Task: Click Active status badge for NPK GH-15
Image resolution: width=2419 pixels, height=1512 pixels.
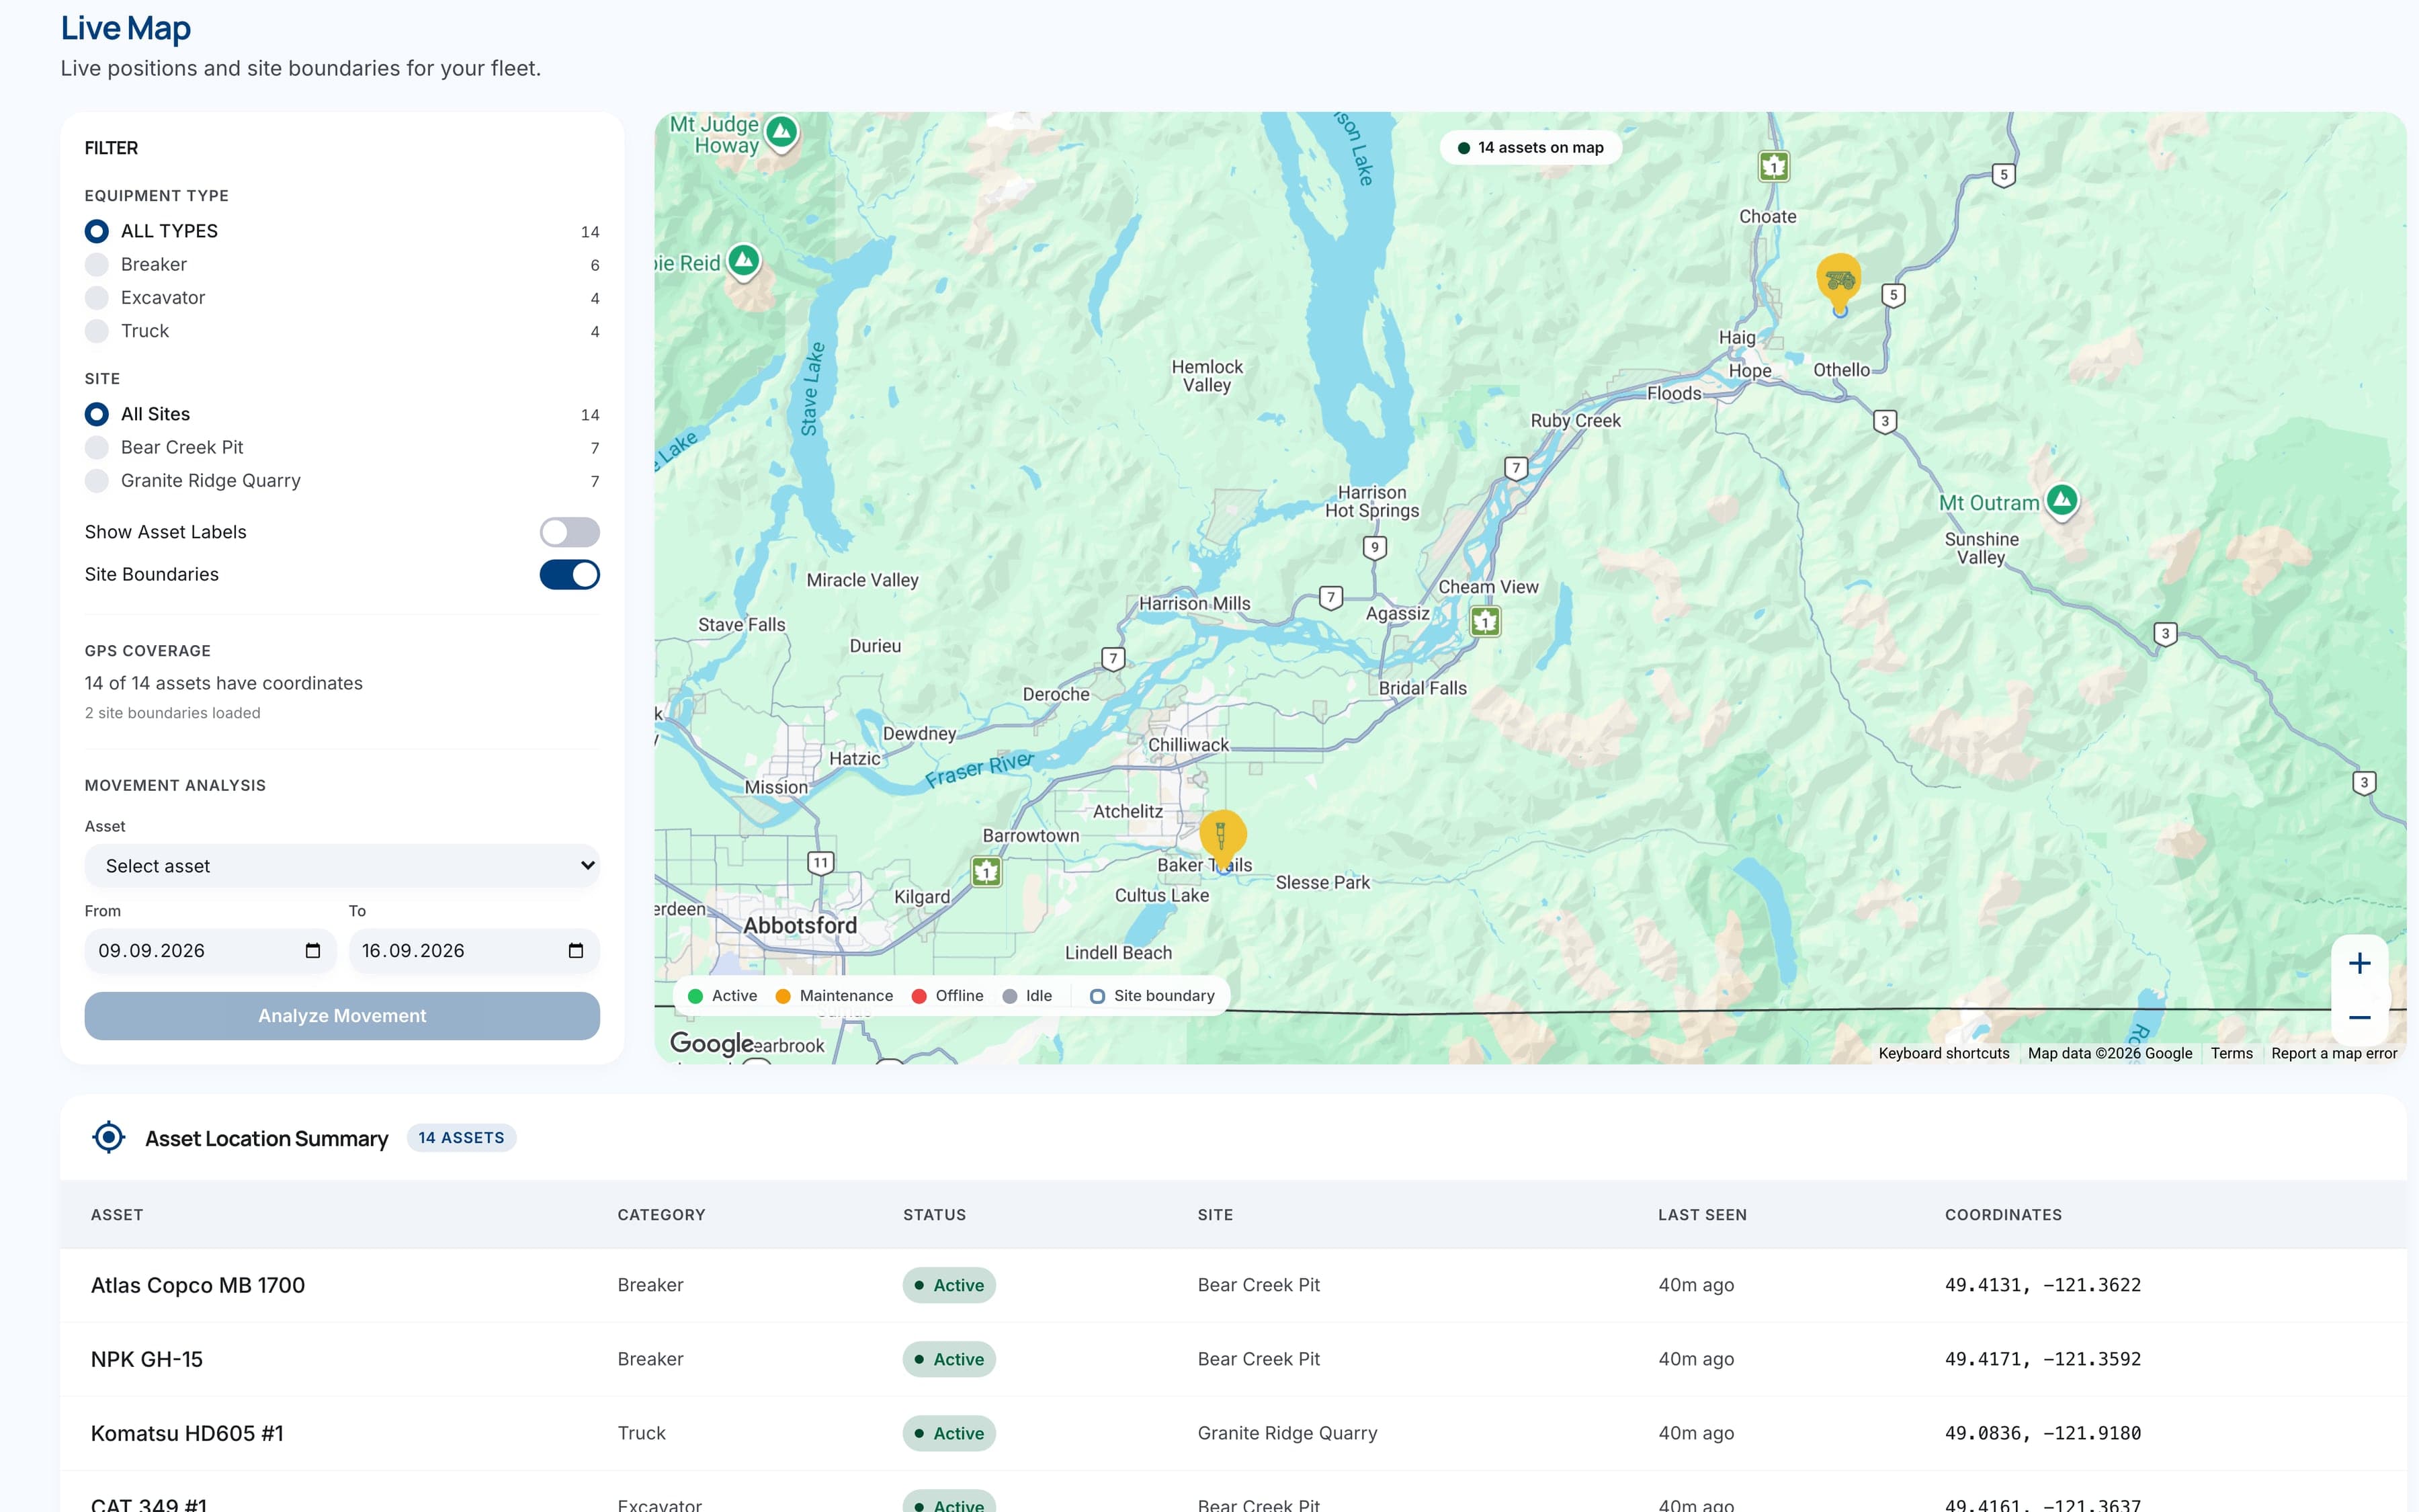Action: [x=949, y=1359]
